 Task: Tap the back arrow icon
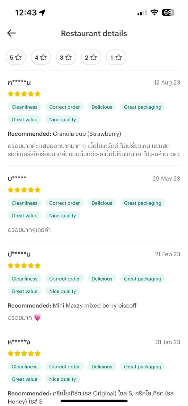pyautogui.click(x=12, y=33)
